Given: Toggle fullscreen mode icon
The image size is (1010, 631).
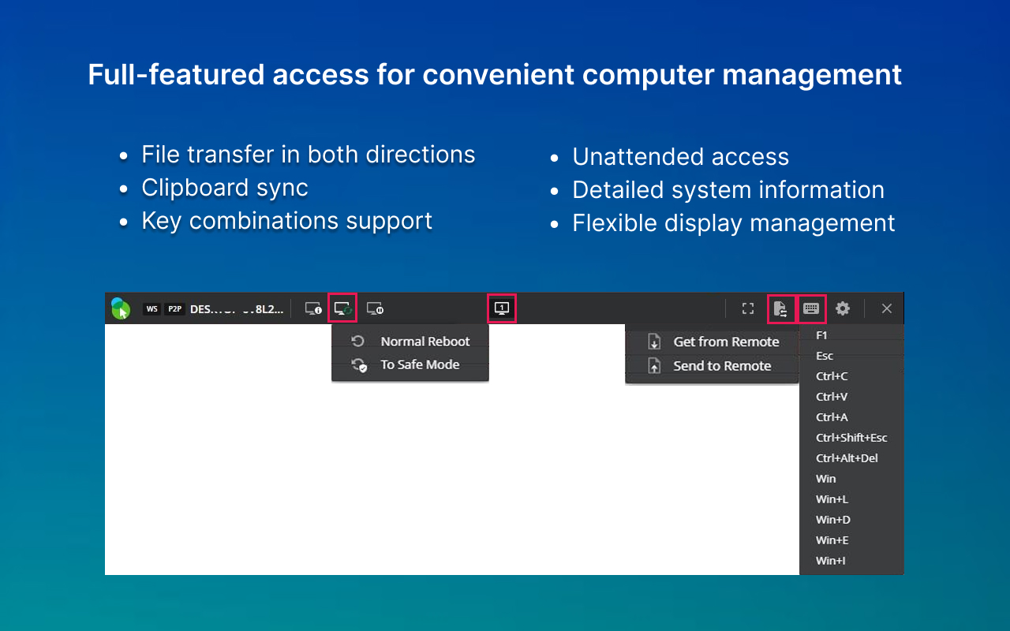Looking at the screenshot, I should click(748, 308).
